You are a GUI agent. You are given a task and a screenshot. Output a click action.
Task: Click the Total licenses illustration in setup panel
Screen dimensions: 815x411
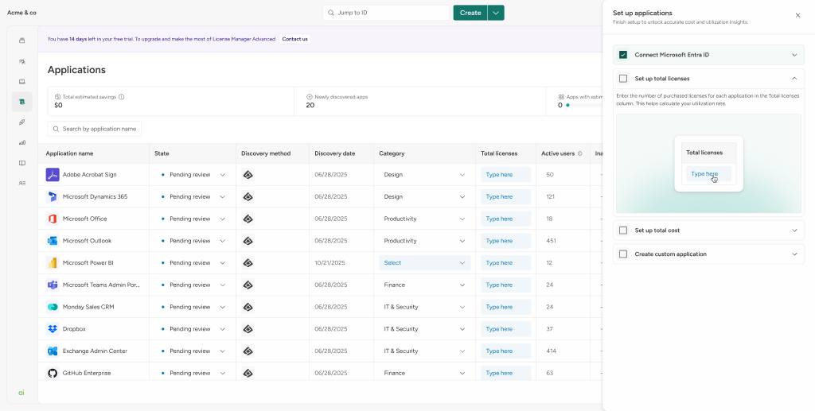[x=708, y=164]
